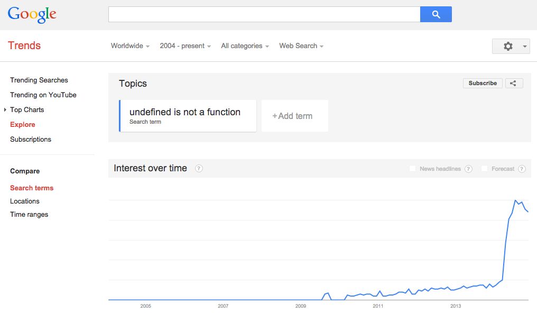Click the share icon button
The width and height of the screenshot is (537, 313).
coord(514,83)
